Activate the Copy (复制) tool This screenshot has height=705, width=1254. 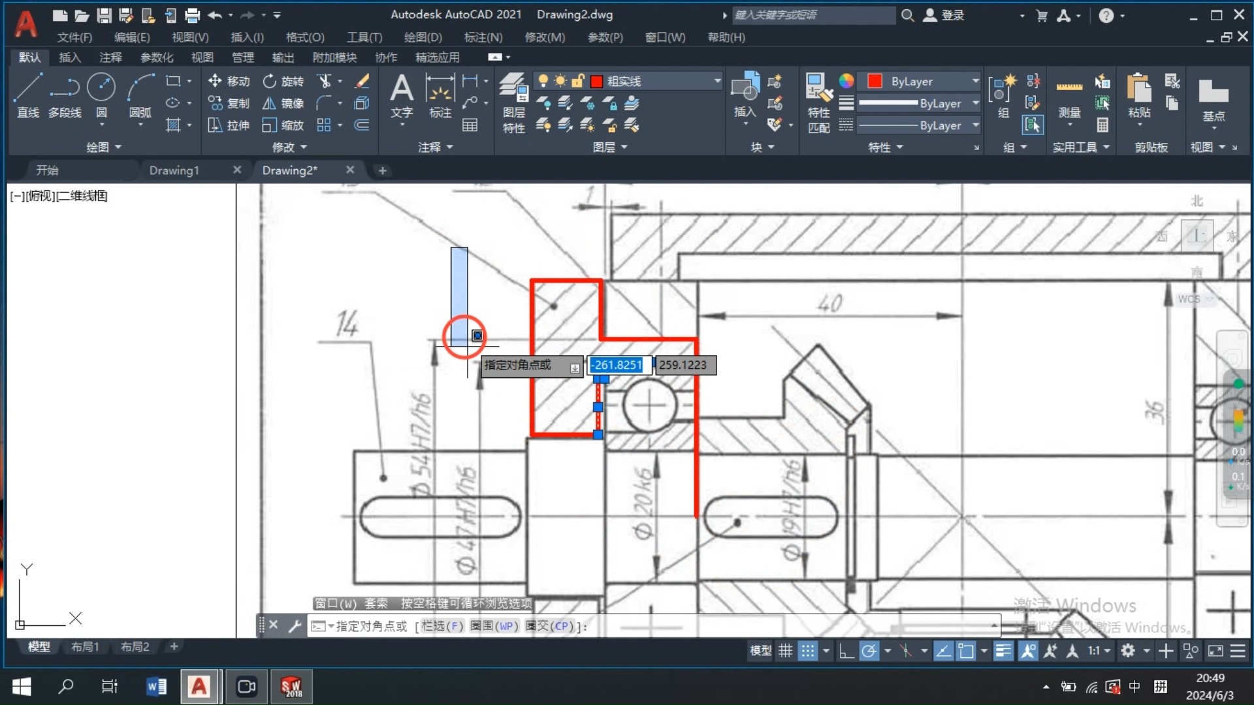(229, 103)
